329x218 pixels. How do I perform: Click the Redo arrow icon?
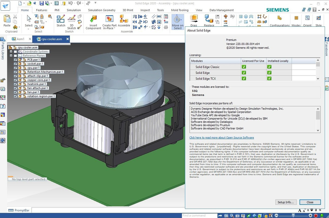[x=79, y=3]
